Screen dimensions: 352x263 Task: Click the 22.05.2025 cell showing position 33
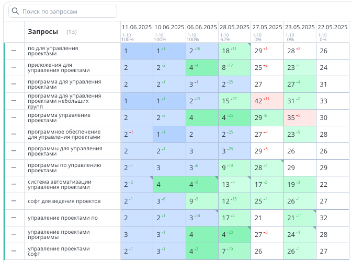332,101
